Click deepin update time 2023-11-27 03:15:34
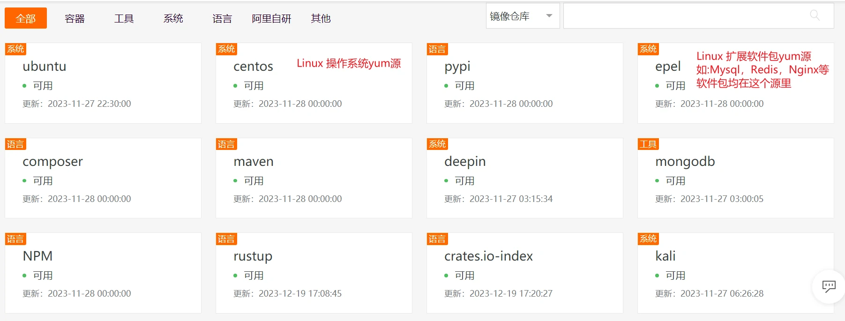The image size is (845, 321). pyautogui.click(x=511, y=199)
